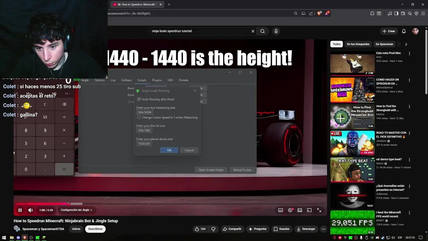The height and width of the screenshot is (241, 428).
Task: Like the video with 164 likes
Action: (x=200, y=229)
